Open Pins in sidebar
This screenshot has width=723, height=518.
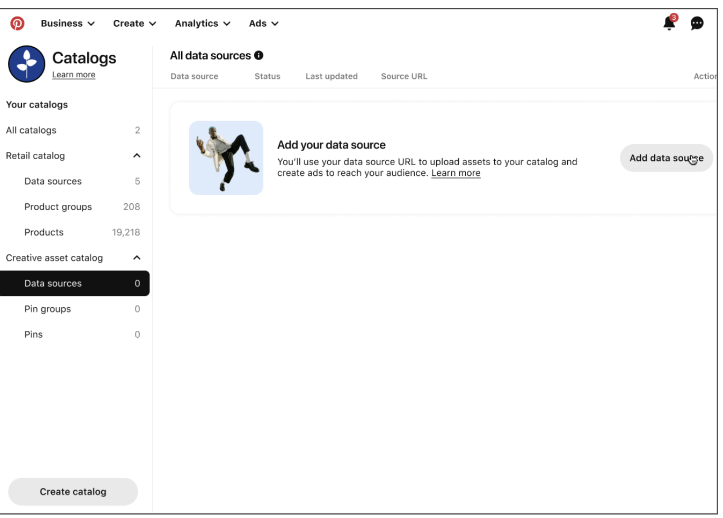coord(75,335)
